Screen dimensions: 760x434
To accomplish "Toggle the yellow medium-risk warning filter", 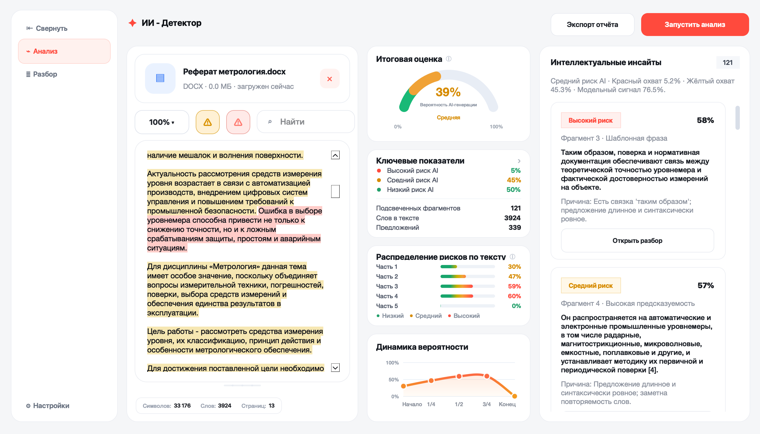I will click(207, 122).
